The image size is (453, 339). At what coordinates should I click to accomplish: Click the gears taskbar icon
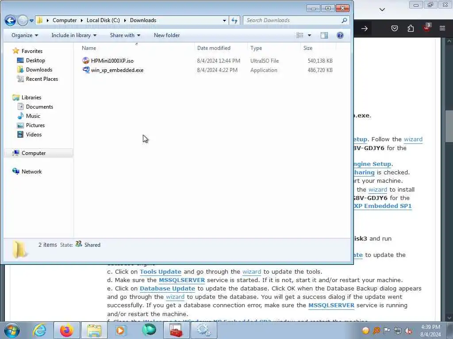click(x=204, y=330)
